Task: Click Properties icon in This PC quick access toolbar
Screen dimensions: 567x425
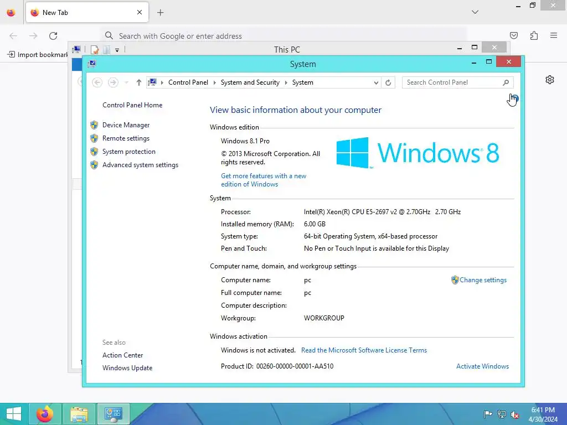Action: (x=95, y=49)
